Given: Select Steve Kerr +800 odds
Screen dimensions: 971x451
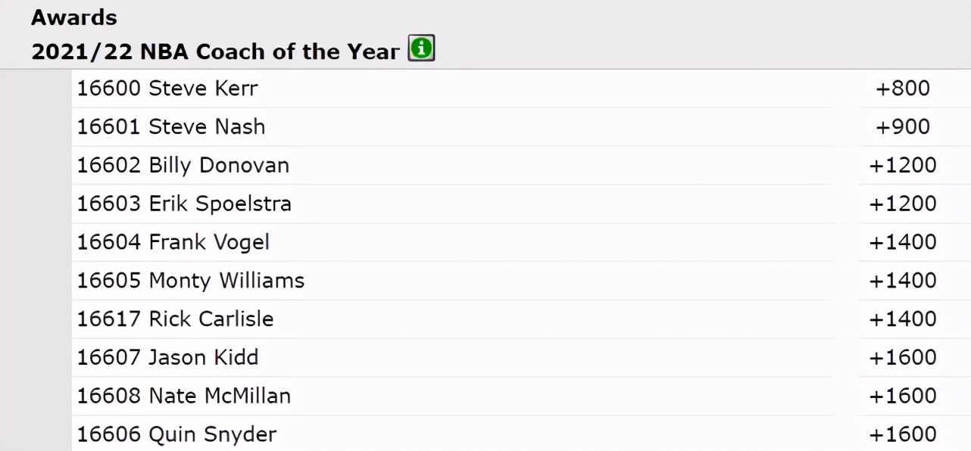Looking at the screenshot, I should tap(903, 89).
